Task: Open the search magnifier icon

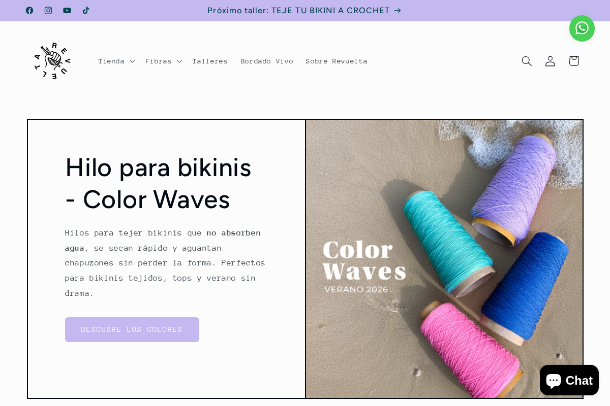Action: 527,61
